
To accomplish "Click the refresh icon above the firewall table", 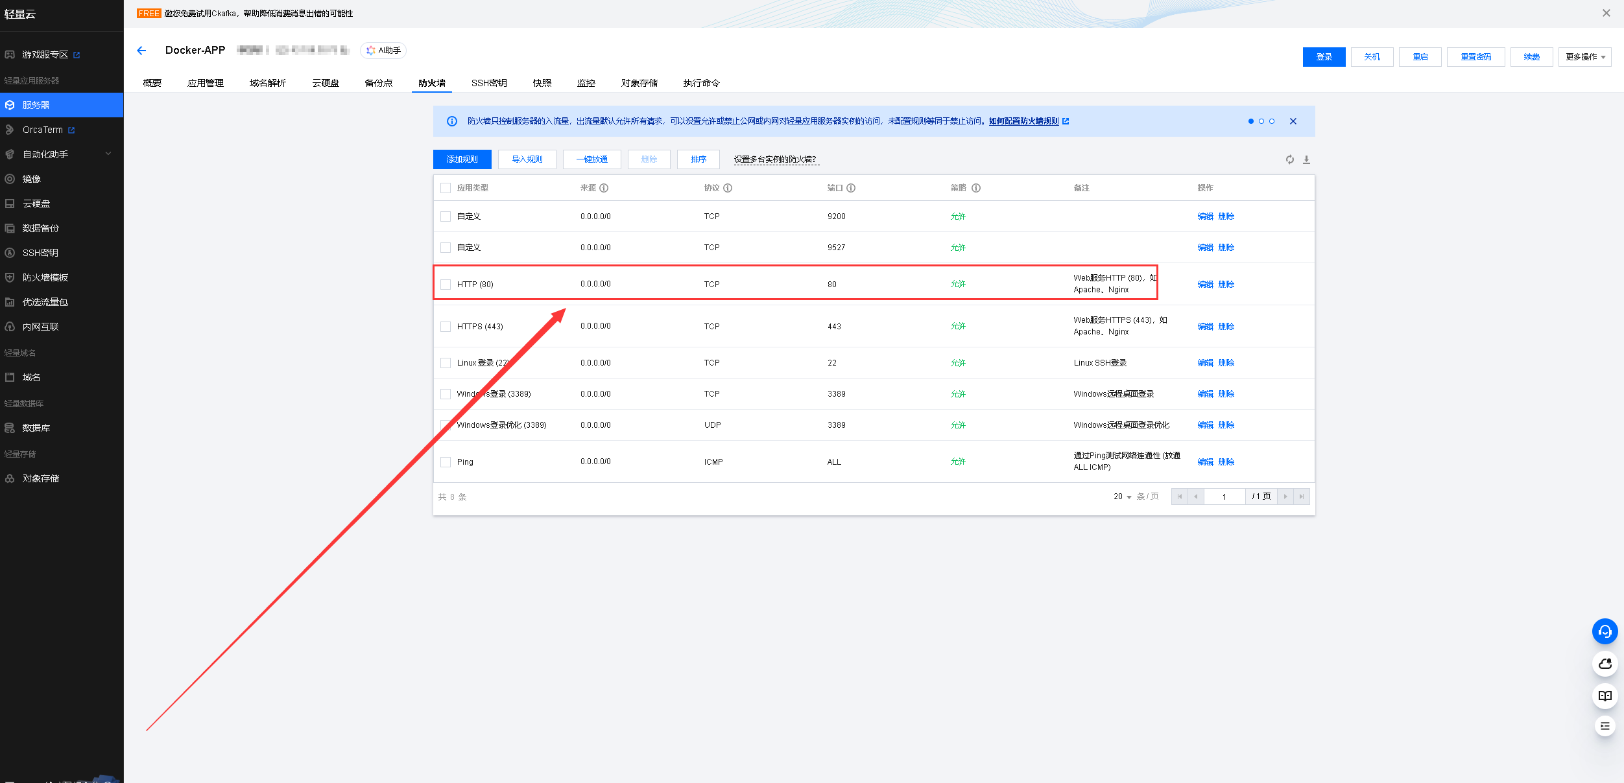I will click(1290, 159).
